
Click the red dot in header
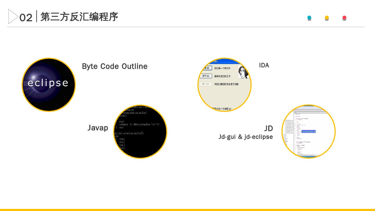[344, 18]
